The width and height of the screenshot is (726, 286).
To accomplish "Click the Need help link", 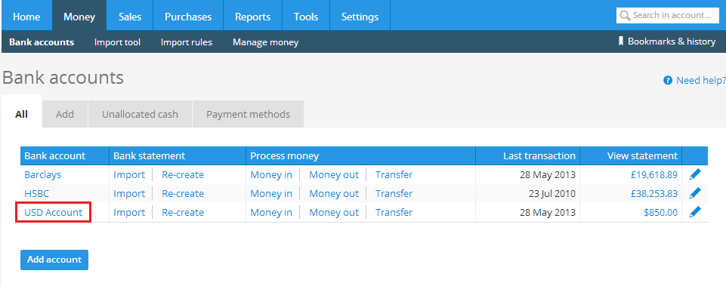I will coord(700,81).
